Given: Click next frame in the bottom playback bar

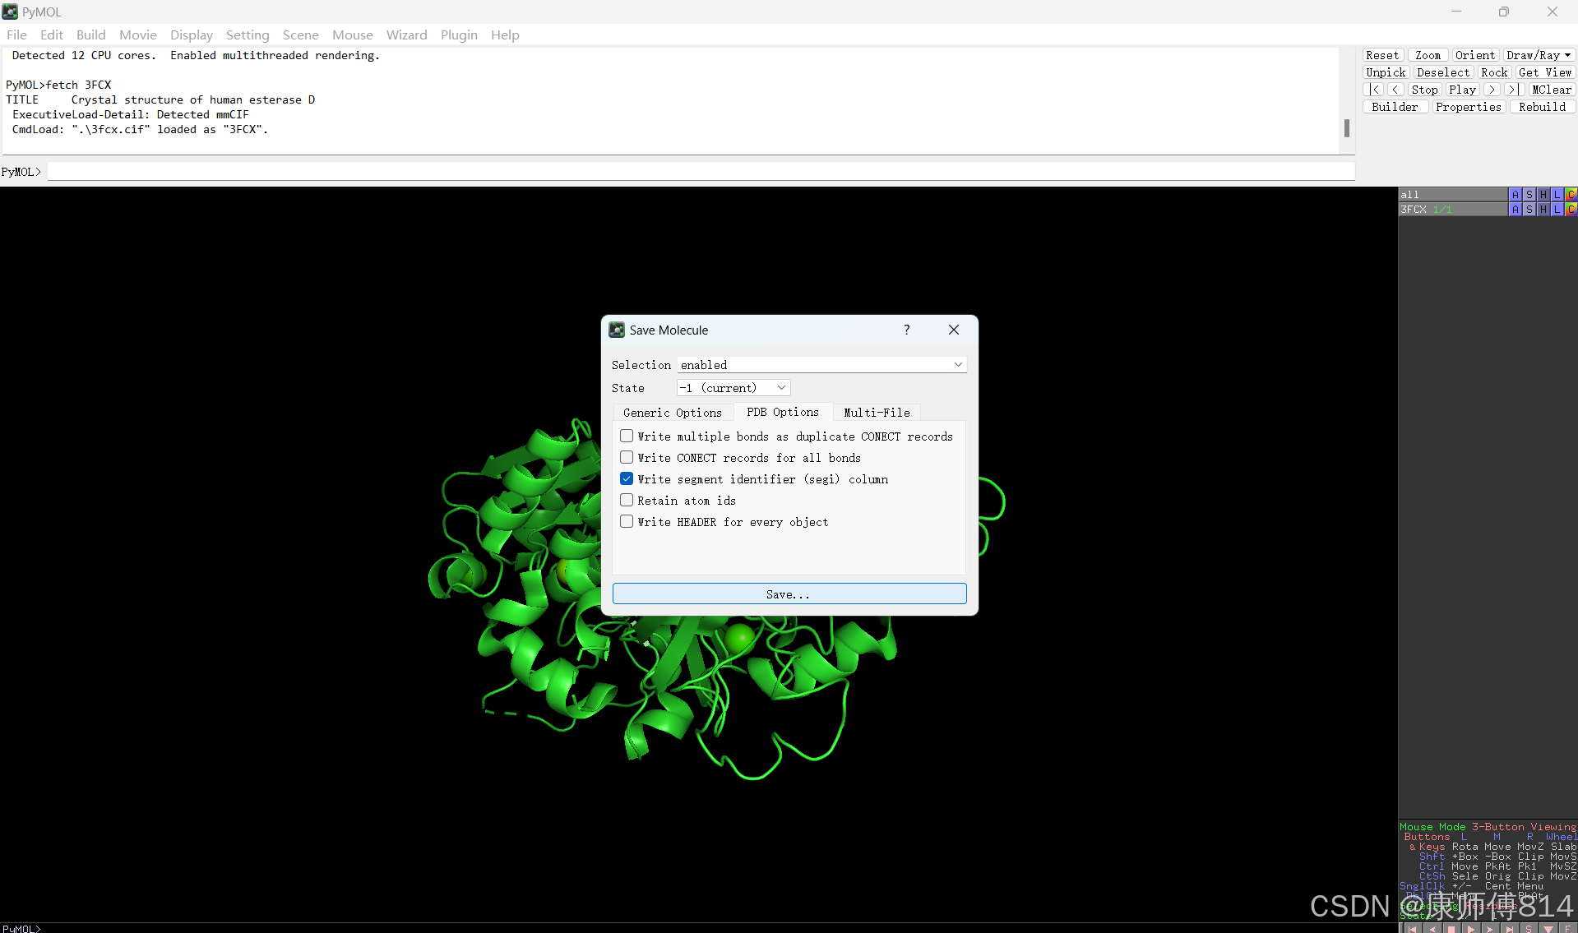Looking at the screenshot, I should tap(1490, 928).
